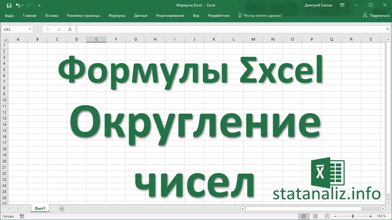Open the Формулы ribbon tab
Screen dimensions: 392x220
[117, 16]
